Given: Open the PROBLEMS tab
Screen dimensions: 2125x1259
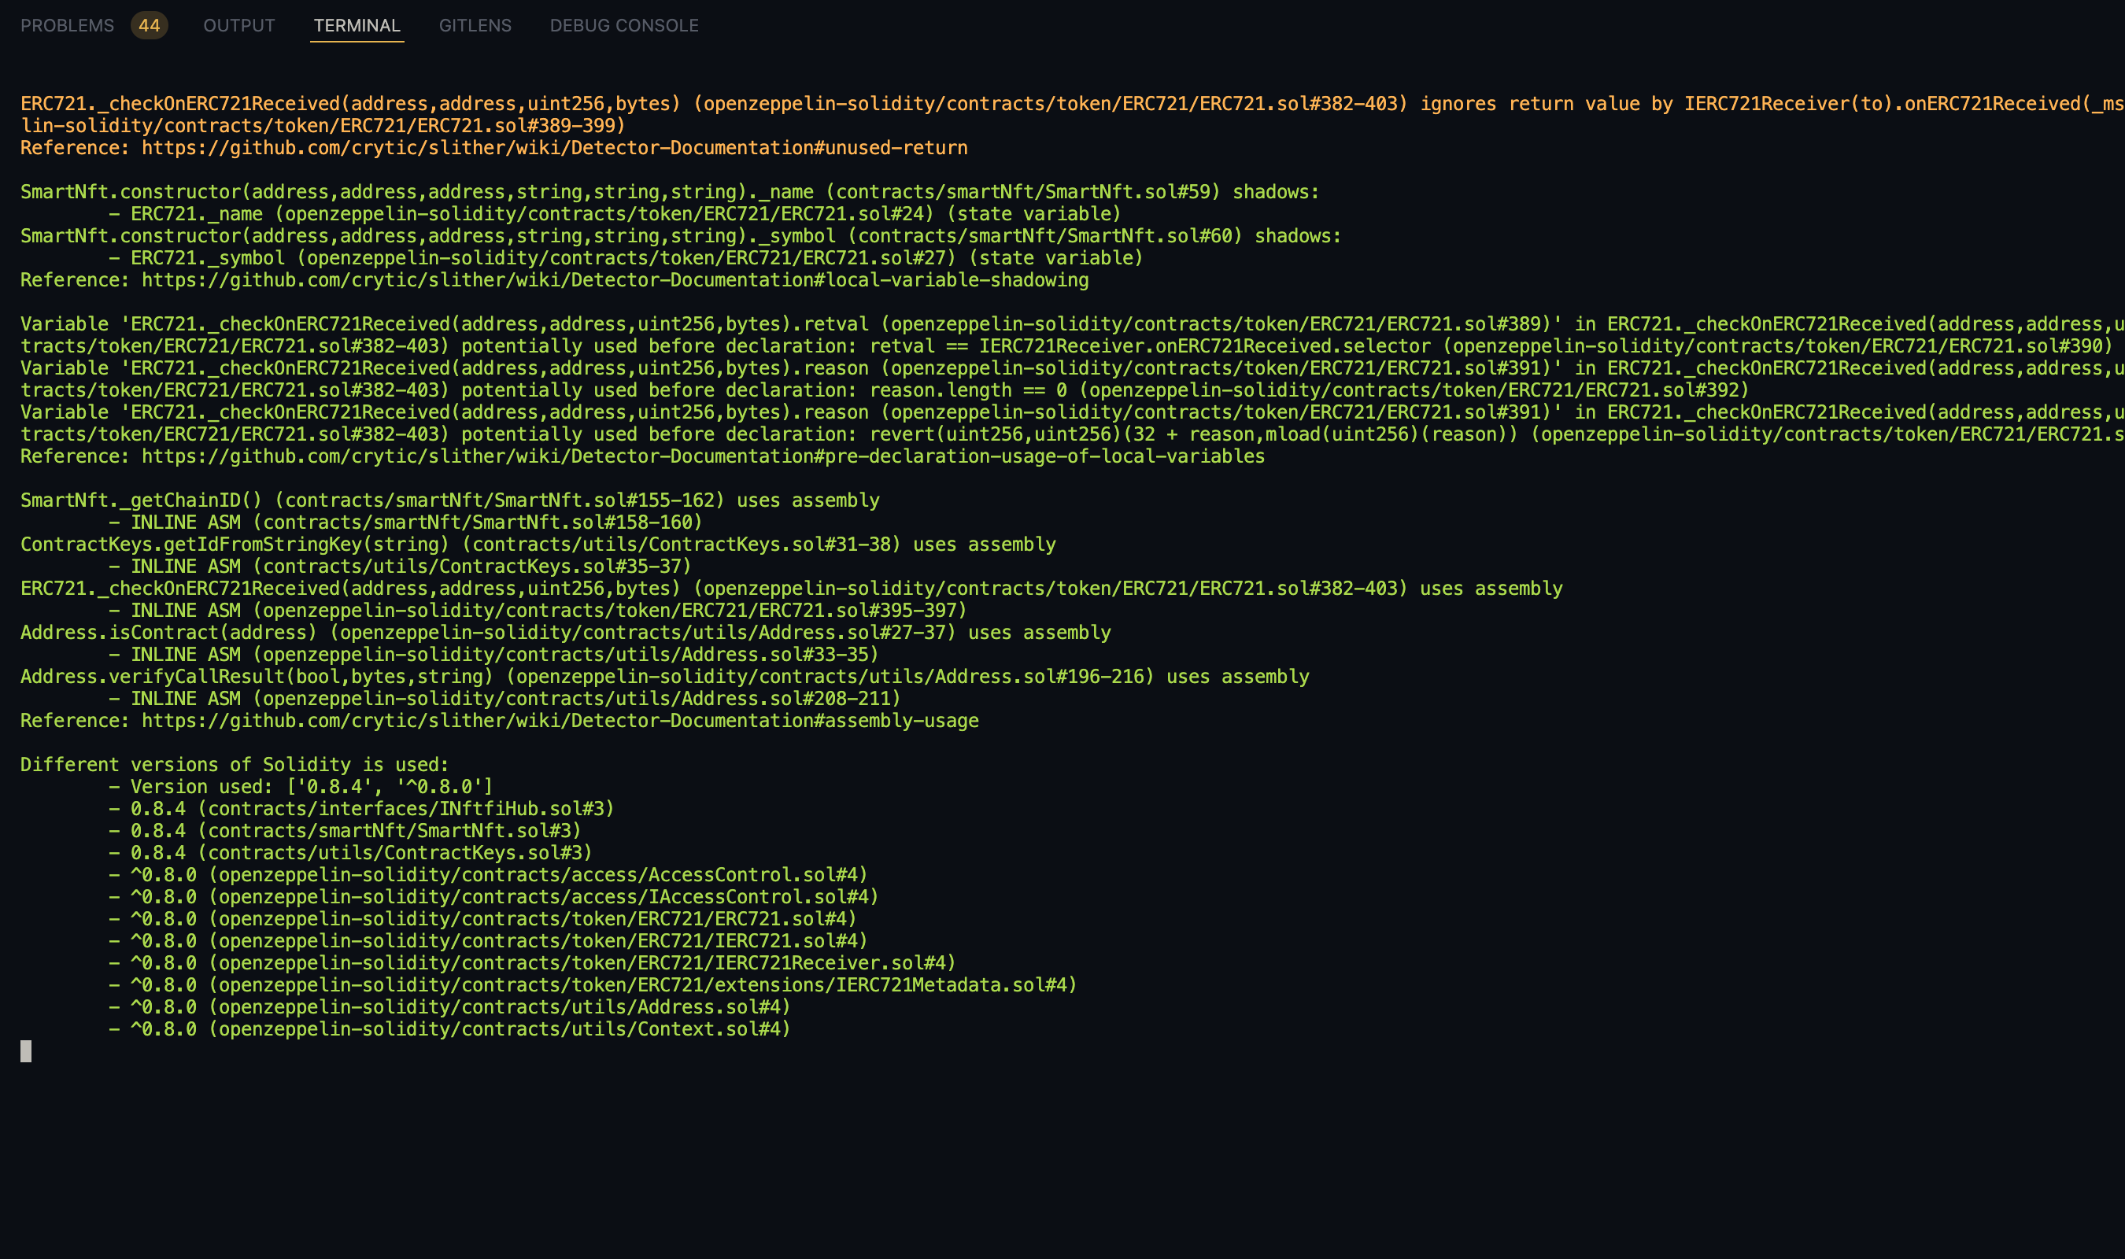Looking at the screenshot, I should (67, 25).
